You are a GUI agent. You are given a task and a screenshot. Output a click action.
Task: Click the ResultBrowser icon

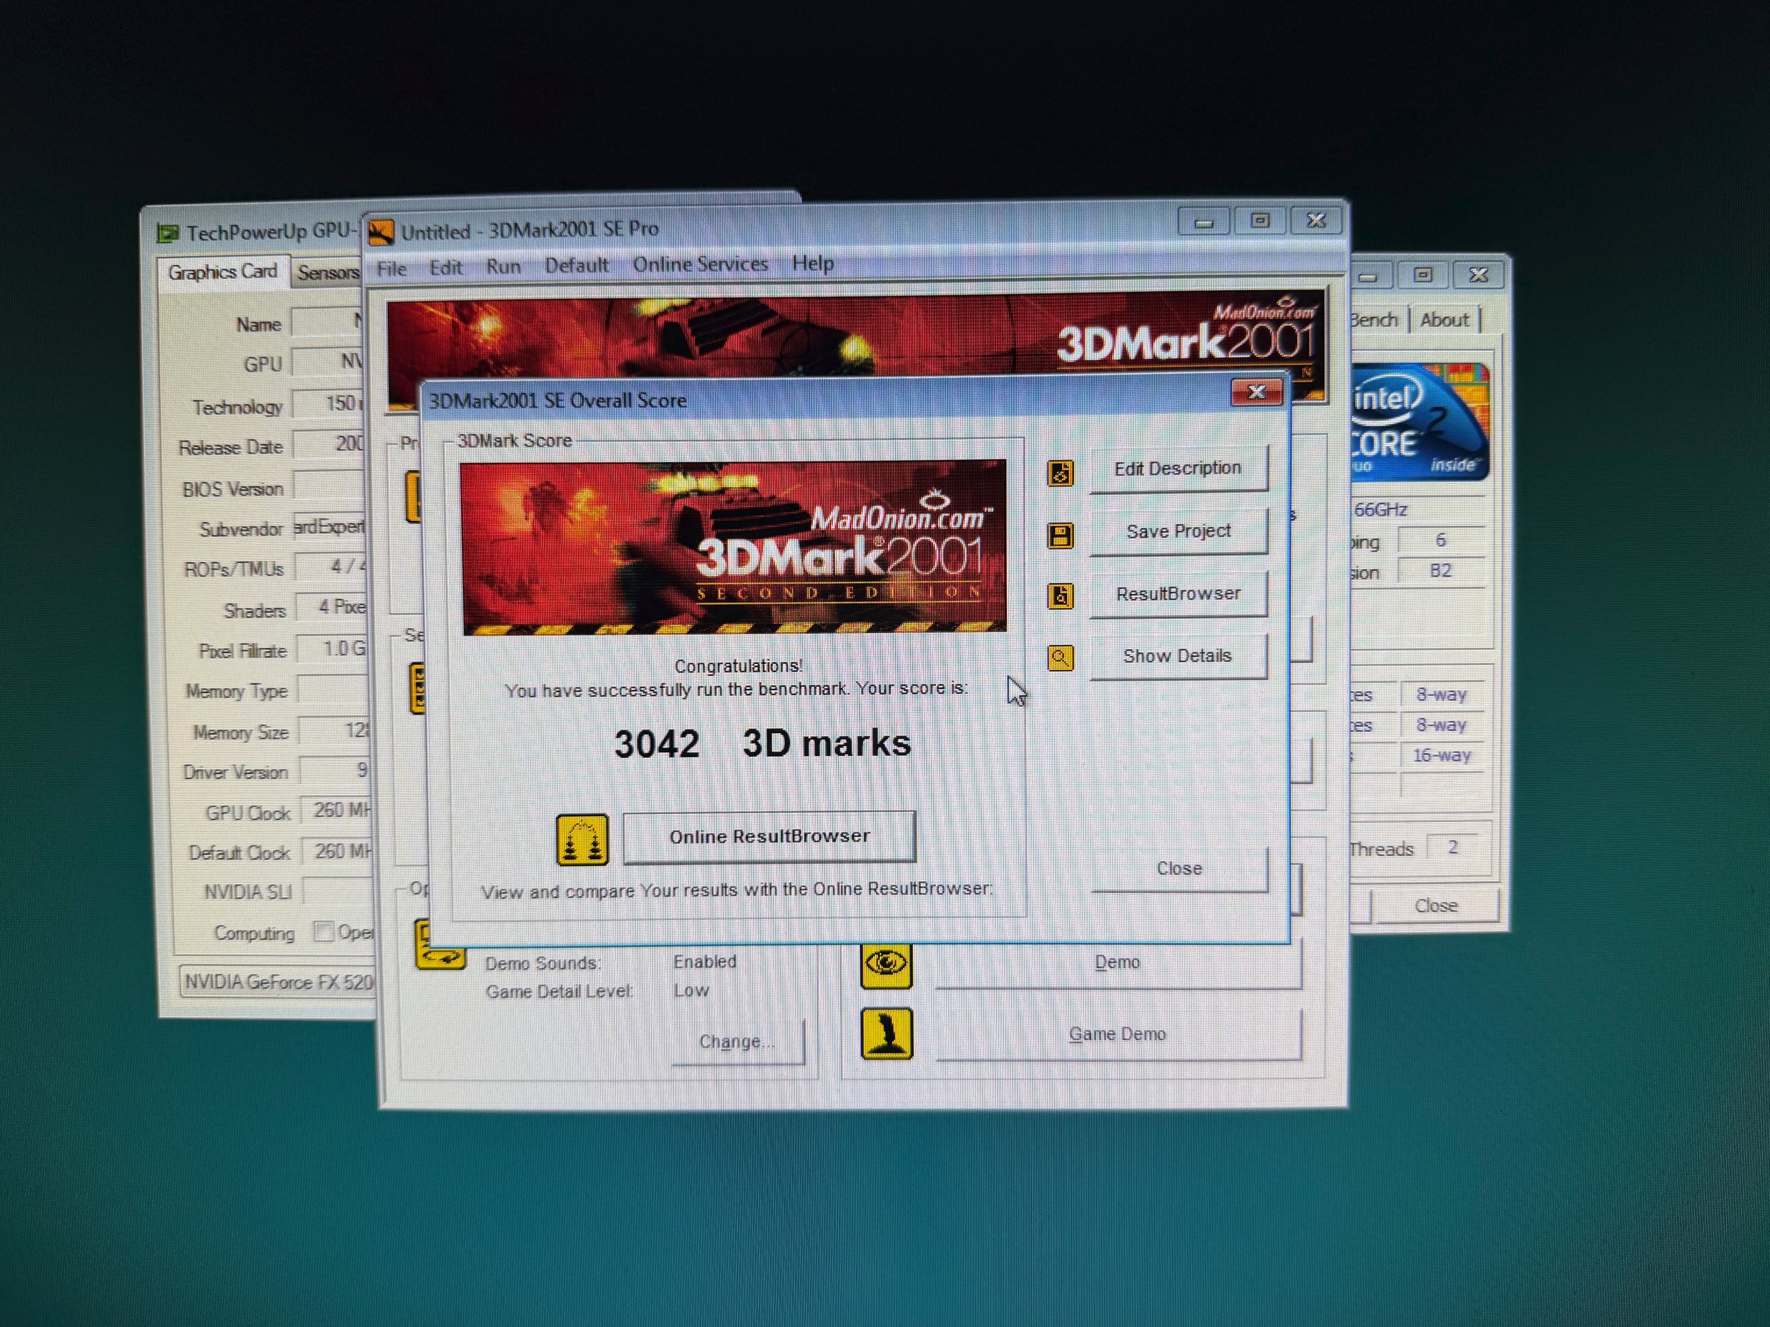[x=1060, y=596]
